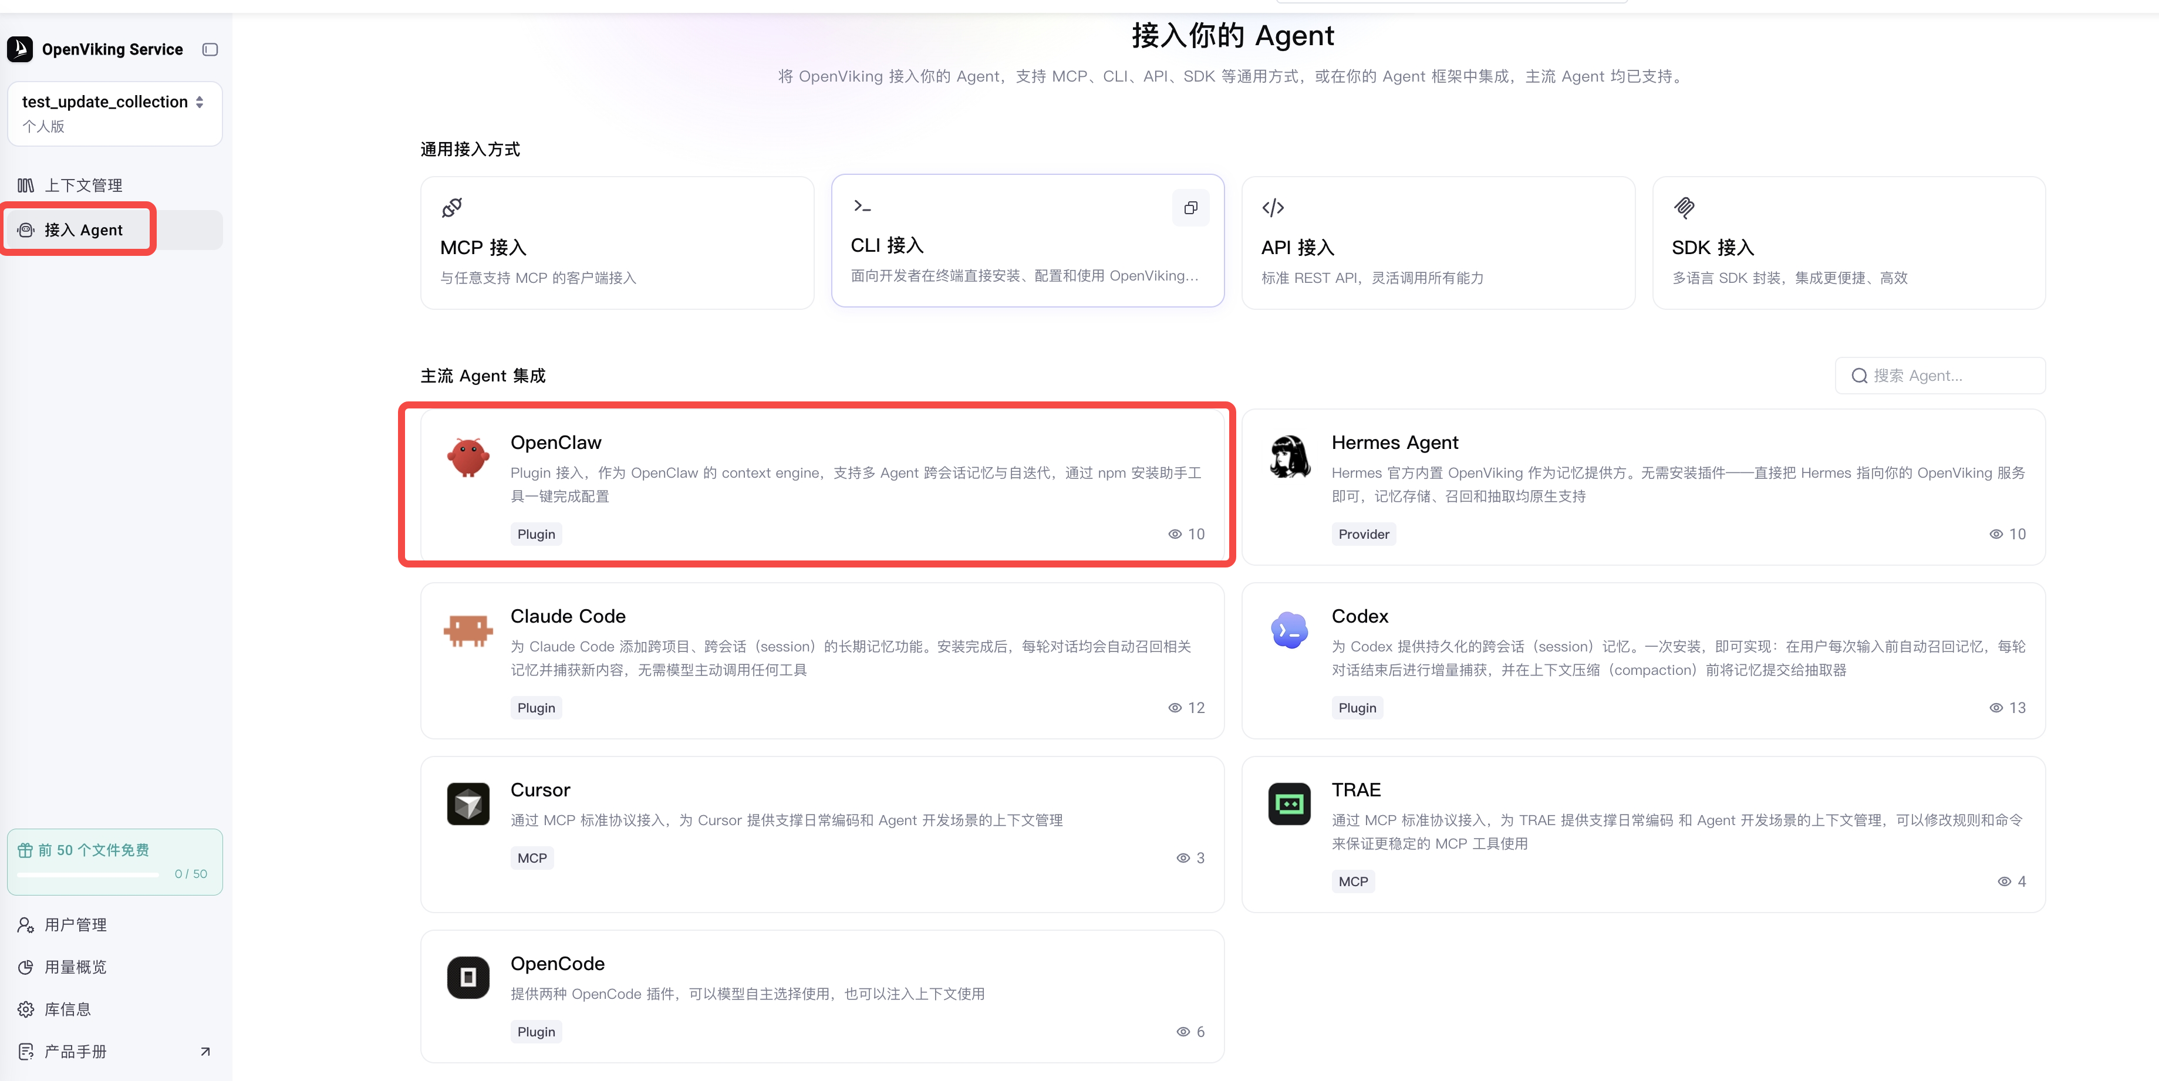Screen dimensions: 2159x1081
Task: Open the OpenCode integration card
Action: tap(822, 995)
